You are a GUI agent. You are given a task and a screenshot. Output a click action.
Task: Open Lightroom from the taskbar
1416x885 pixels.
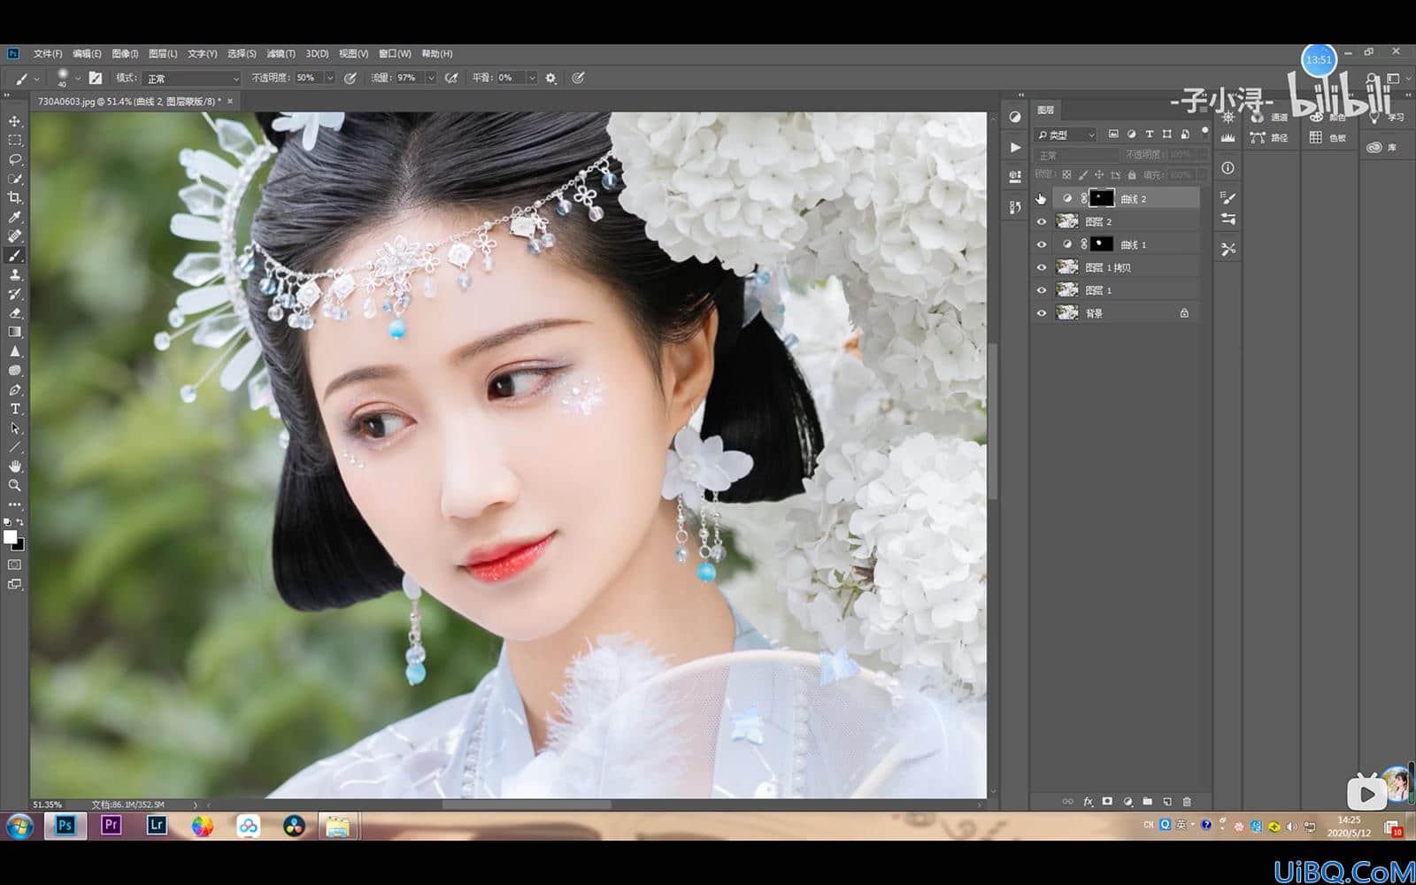(157, 826)
